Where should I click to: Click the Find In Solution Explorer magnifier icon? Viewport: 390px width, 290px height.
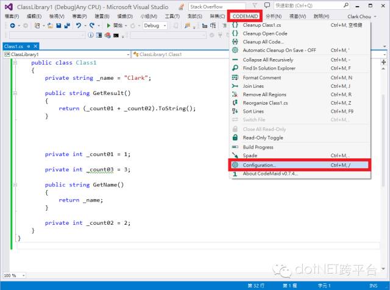click(x=235, y=68)
